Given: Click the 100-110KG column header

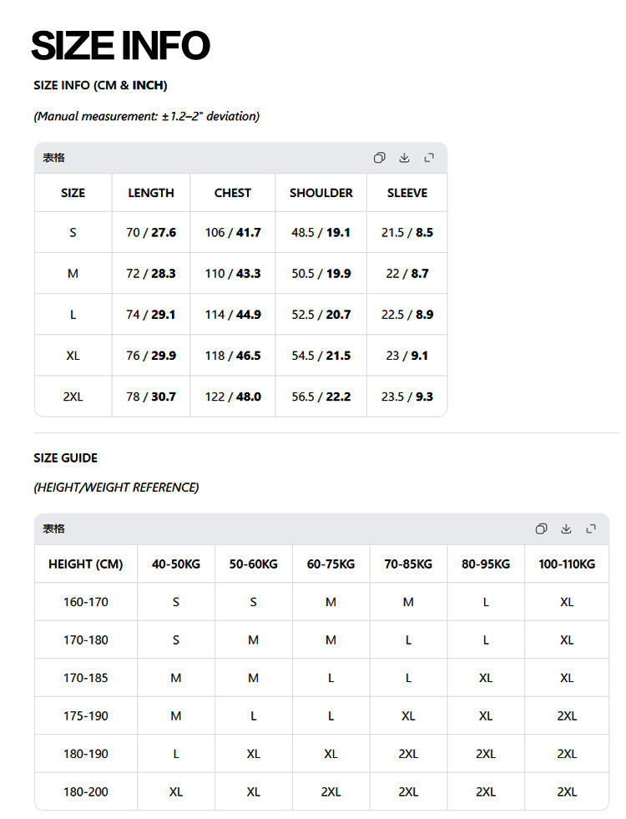Looking at the screenshot, I should 567,564.
